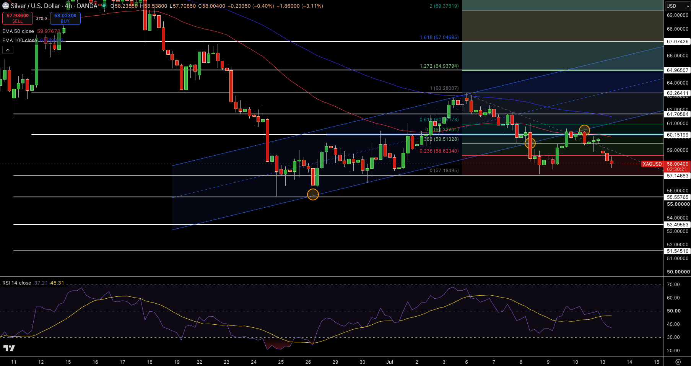This screenshot has width=691, height=366.
Task: Click the 57.14683 price line label
Action: (677, 176)
